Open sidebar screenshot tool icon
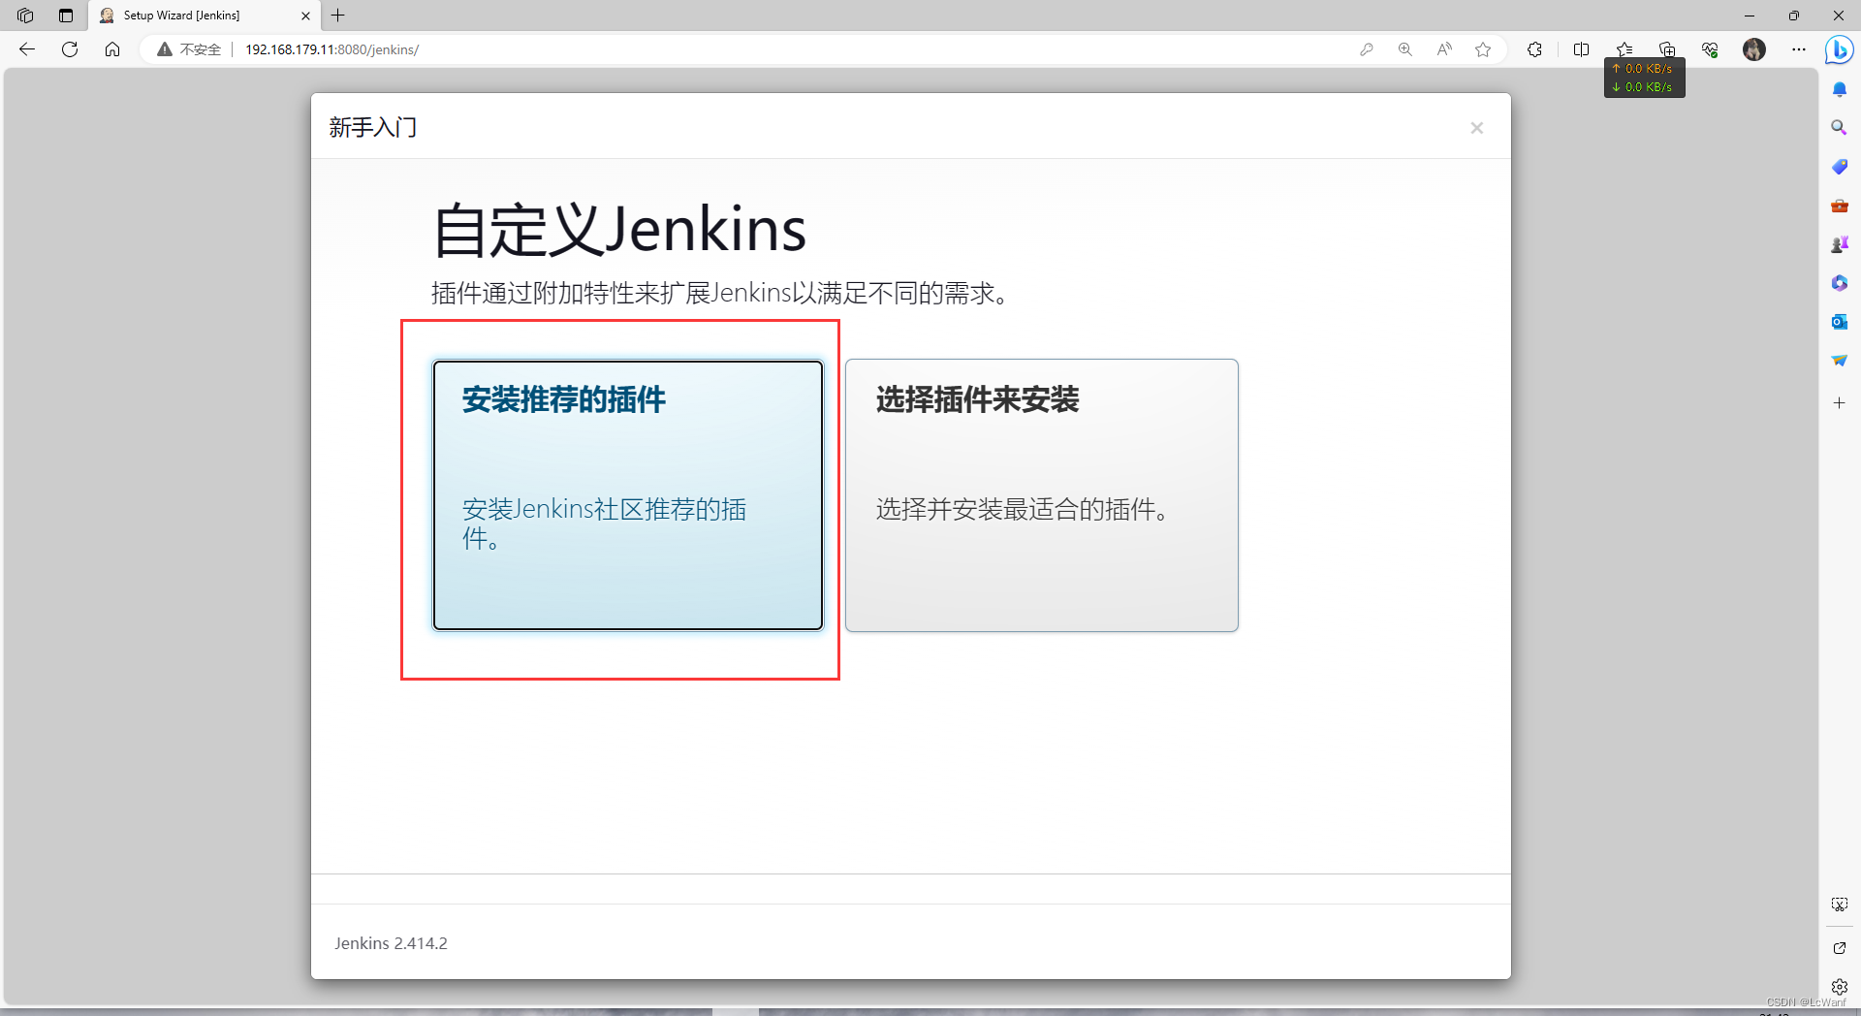This screenshot has width=1861, height=1016. pos(1840,905)
